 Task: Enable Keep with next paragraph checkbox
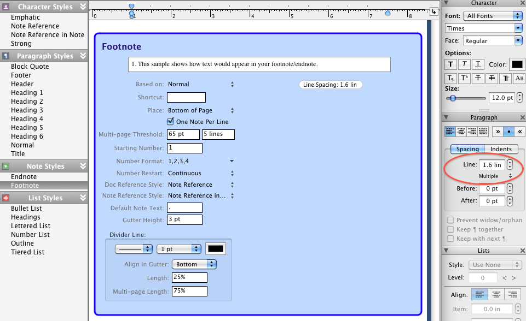[450, 239]
